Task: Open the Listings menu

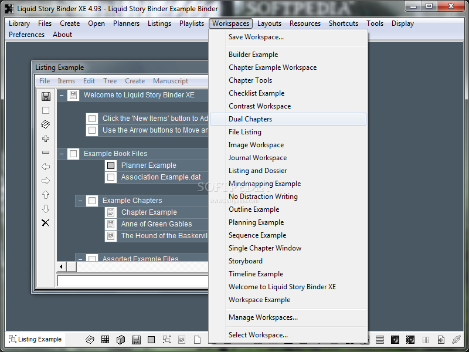Action: 159,23
